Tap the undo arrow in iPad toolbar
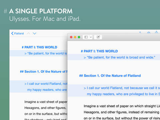The height and width of the screenshot is (120, 160). click(140, 32)
